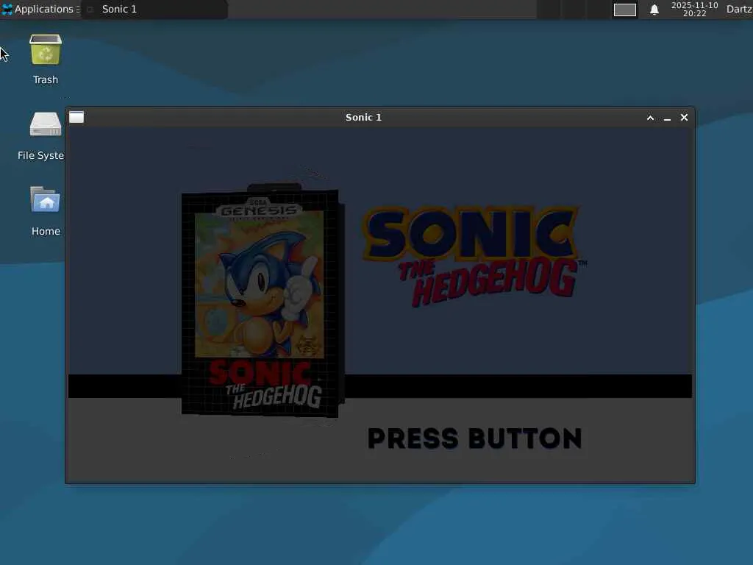Shade the Sonic 1 window with up arrow
Viewport: 753px width, 565px height.
pyautogui.click(x=650, y=118)
